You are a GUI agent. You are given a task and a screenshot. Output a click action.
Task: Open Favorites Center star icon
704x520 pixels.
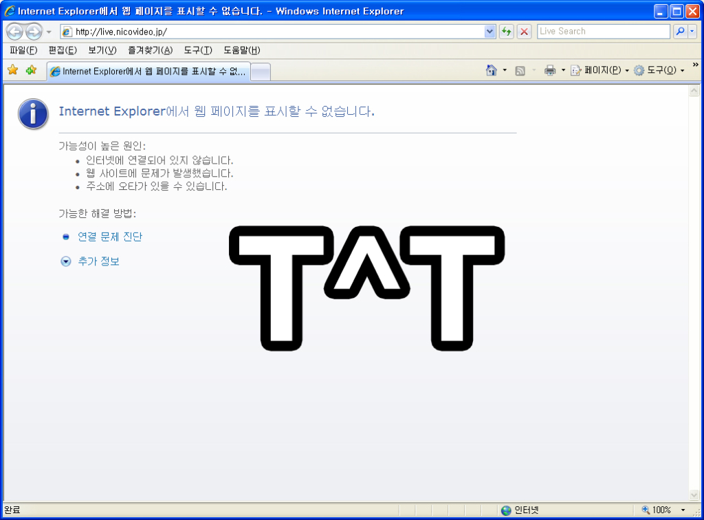click(12, 70)
